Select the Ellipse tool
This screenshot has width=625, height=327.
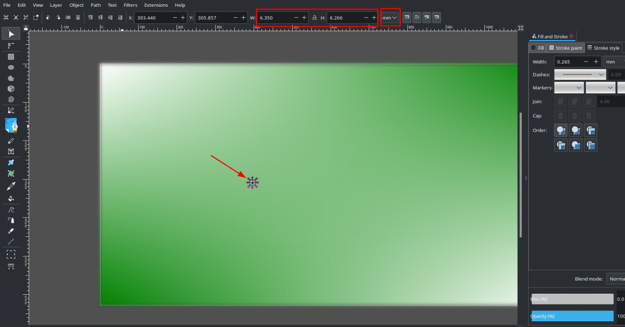pos(11,67)
